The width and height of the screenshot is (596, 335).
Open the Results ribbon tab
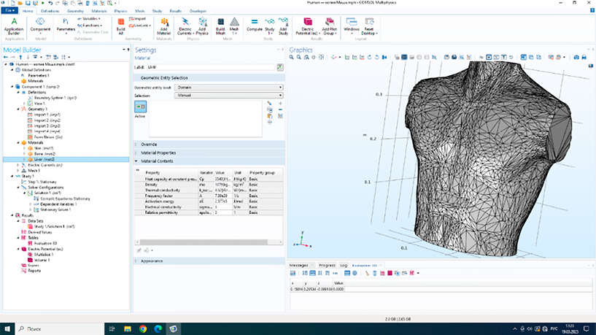coord(176,12)
